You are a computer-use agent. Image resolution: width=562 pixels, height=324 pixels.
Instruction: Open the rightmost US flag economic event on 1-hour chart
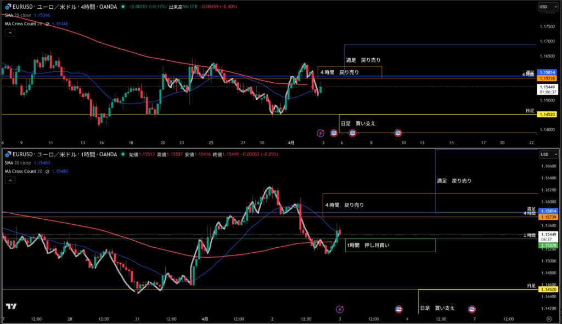click(x=471, y=309)
